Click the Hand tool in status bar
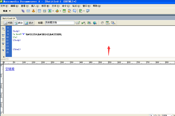Image resolution: width=175 pixels, height=116 pixels. [155, 115]
